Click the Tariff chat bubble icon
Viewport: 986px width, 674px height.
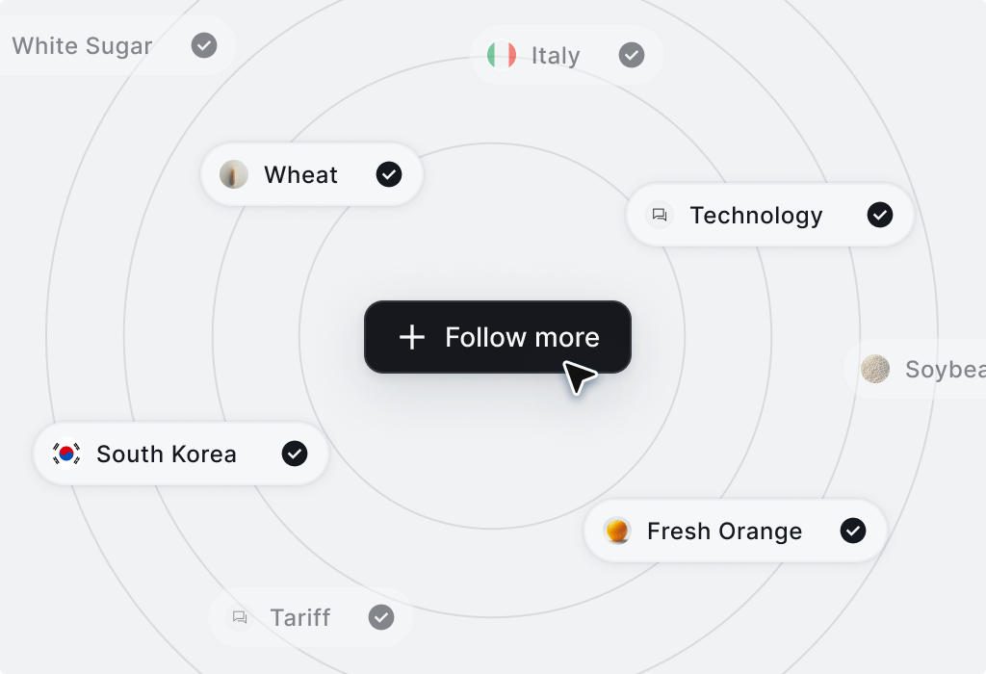pos(241,617)
